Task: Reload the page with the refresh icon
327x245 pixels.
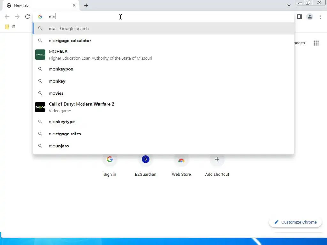Action: click(27, 17)
